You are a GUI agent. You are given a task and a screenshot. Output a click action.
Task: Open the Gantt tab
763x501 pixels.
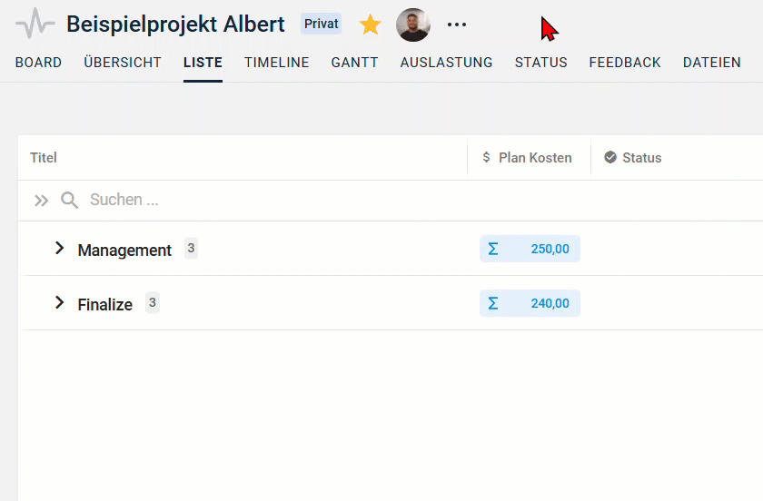354,63
